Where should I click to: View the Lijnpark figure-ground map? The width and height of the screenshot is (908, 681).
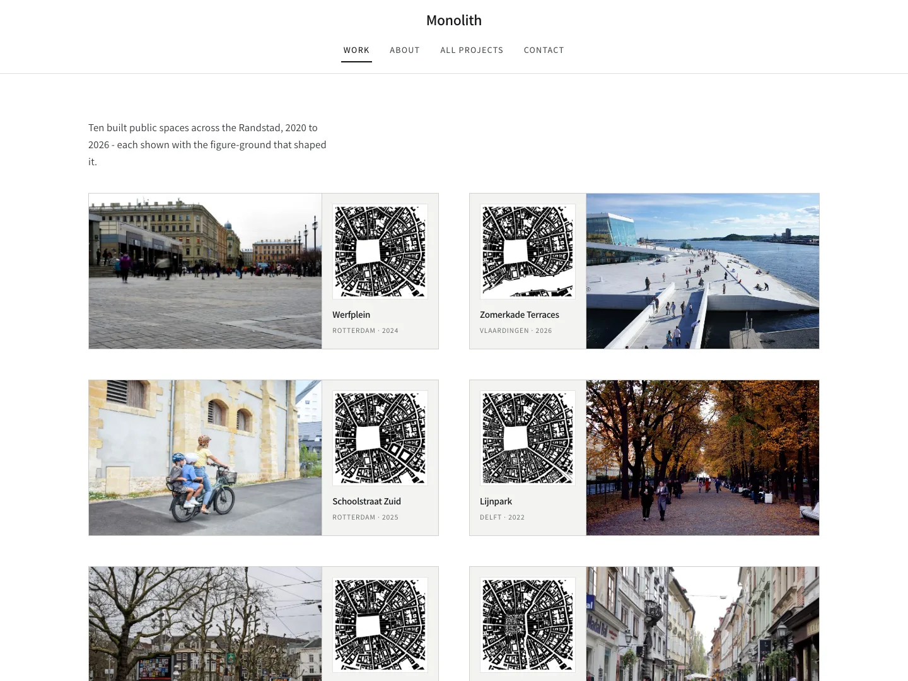(528, 438)
